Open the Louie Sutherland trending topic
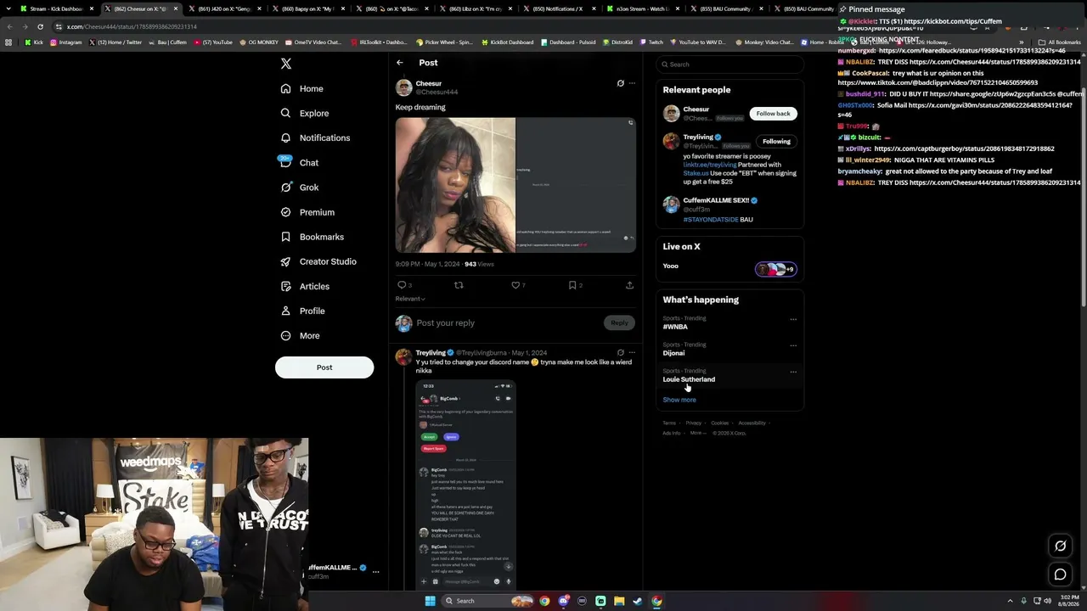This screenshot has height=611, width=1087. tap(689, 379)
